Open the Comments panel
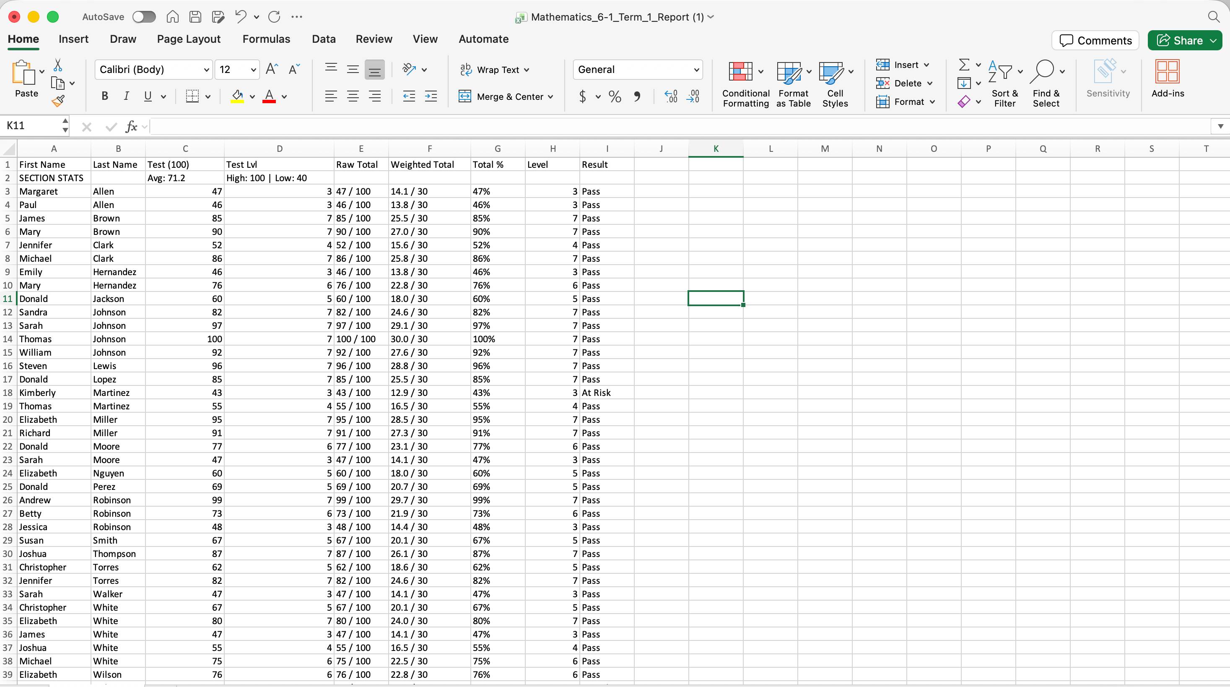Screen dimensions: 1230x687 (1095, 40)
